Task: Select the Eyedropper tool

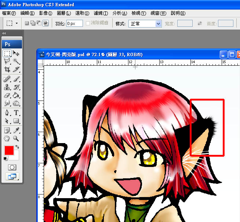Action: (16, 131)
